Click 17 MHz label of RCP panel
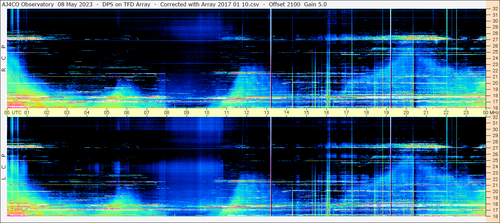 (495, 102)
